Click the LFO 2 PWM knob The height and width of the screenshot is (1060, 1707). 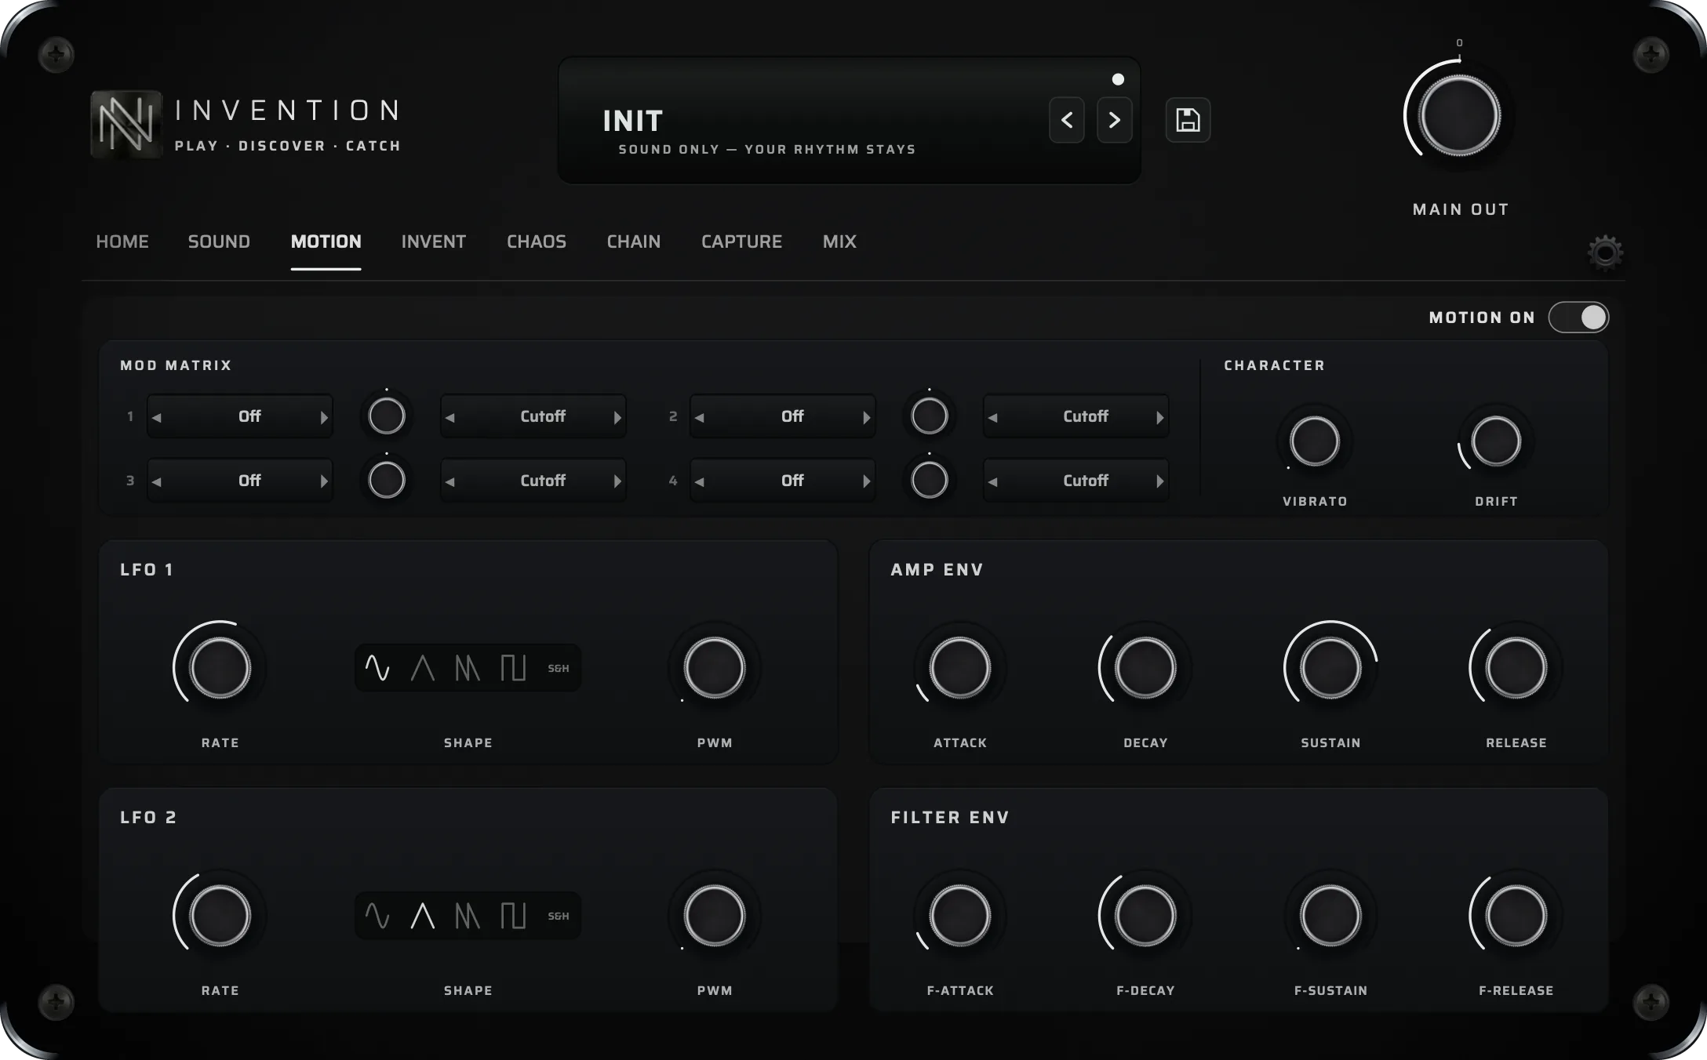714,916
